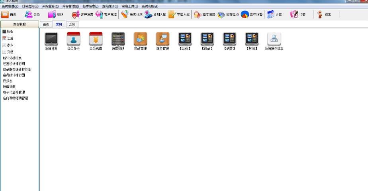Open the 会员办卡 member card icon
The image size is (368, 191).
tap(73, 39)
